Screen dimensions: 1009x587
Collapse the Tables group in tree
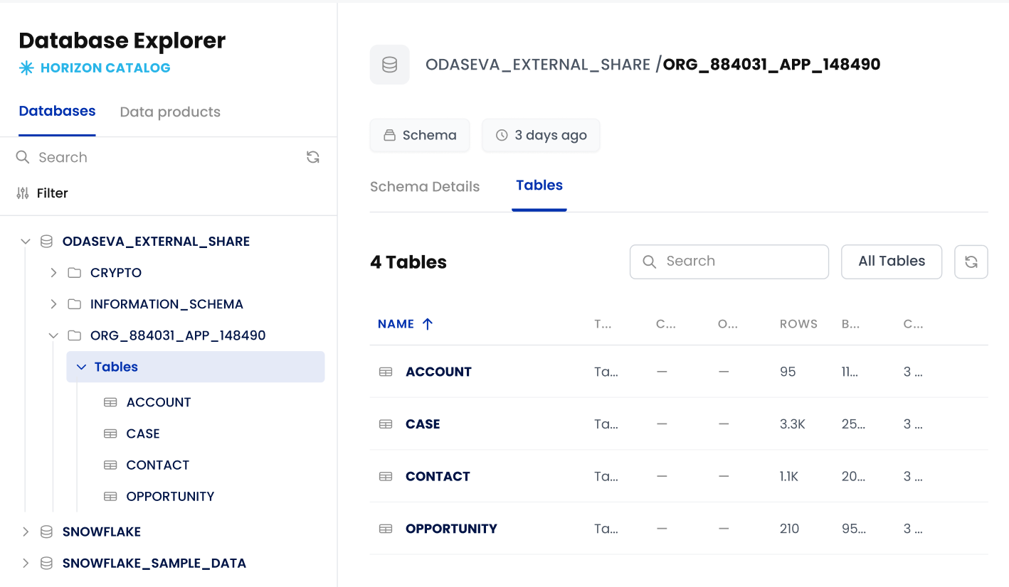click(x=81, y=367)
